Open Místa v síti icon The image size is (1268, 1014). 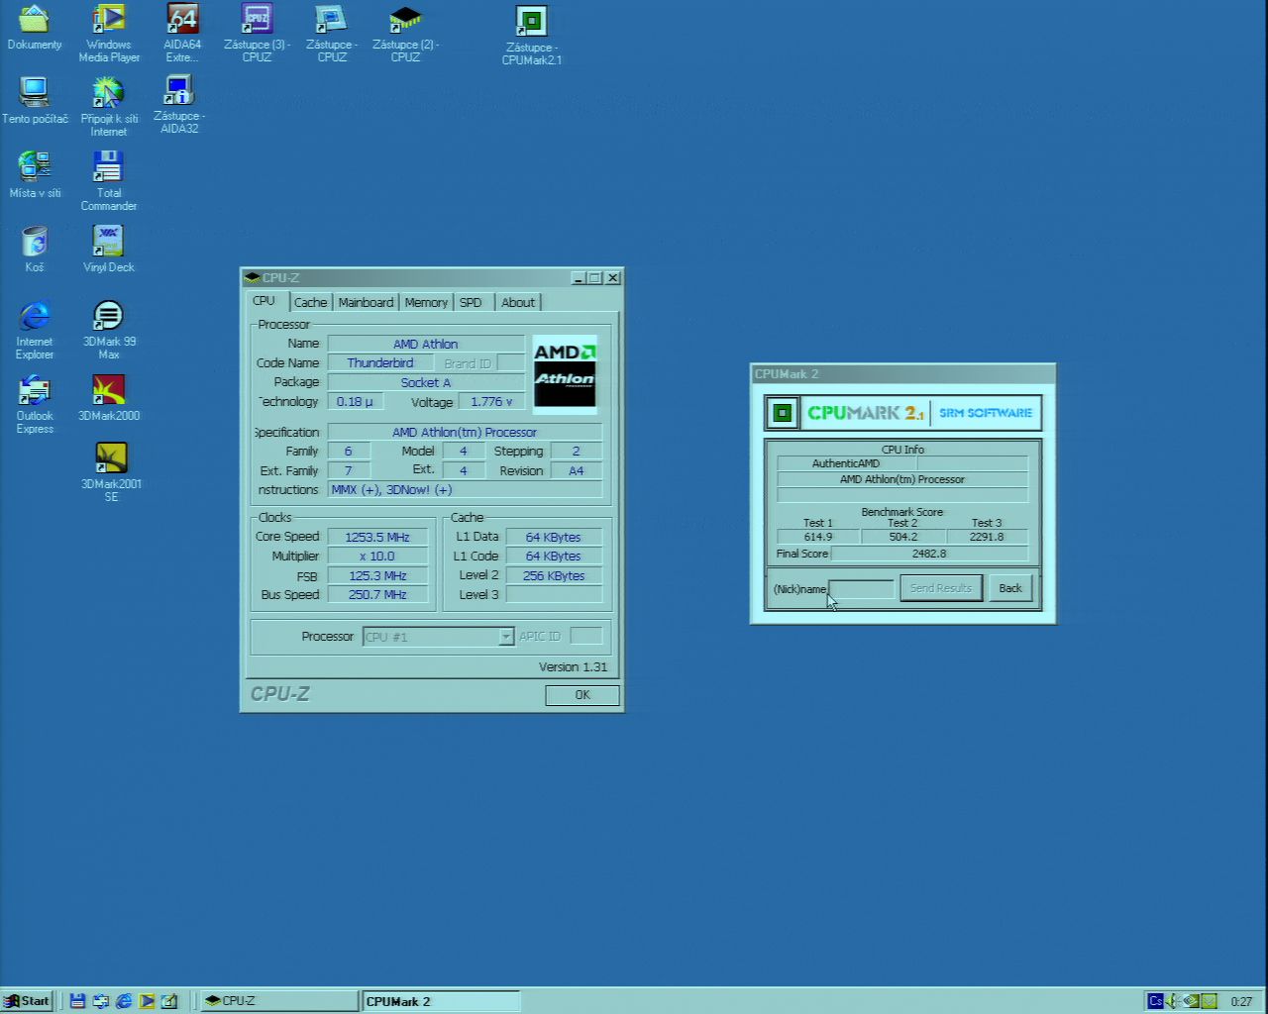[x=35, y=174]
